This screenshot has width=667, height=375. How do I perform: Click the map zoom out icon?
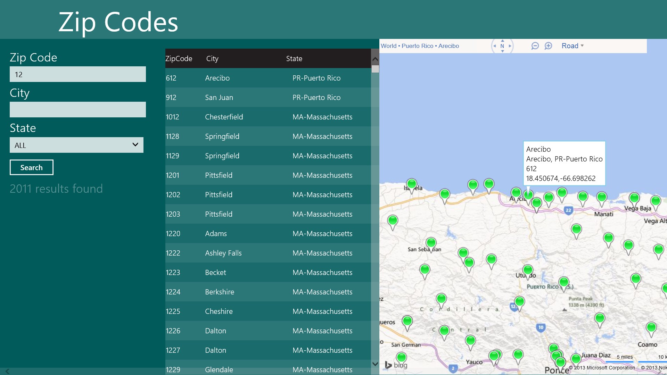535,46
